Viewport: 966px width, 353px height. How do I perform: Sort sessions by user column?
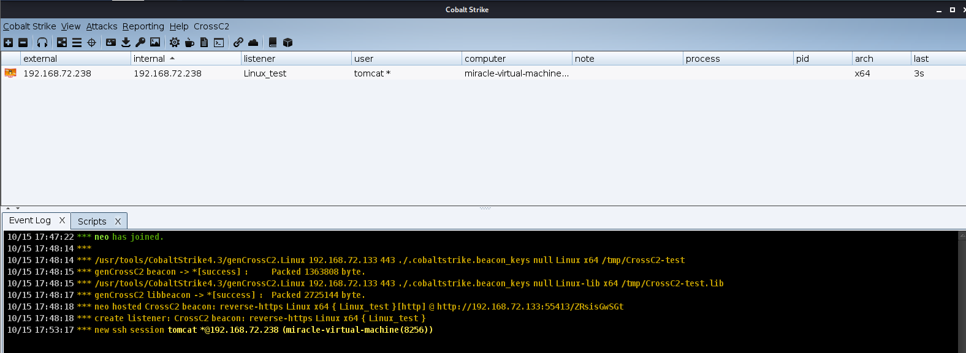click(x=407, y=59)
